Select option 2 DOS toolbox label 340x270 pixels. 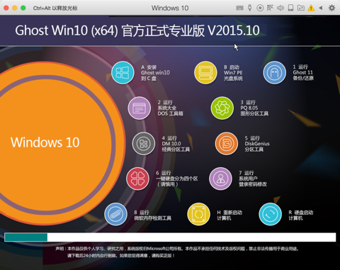pos(170,108)
